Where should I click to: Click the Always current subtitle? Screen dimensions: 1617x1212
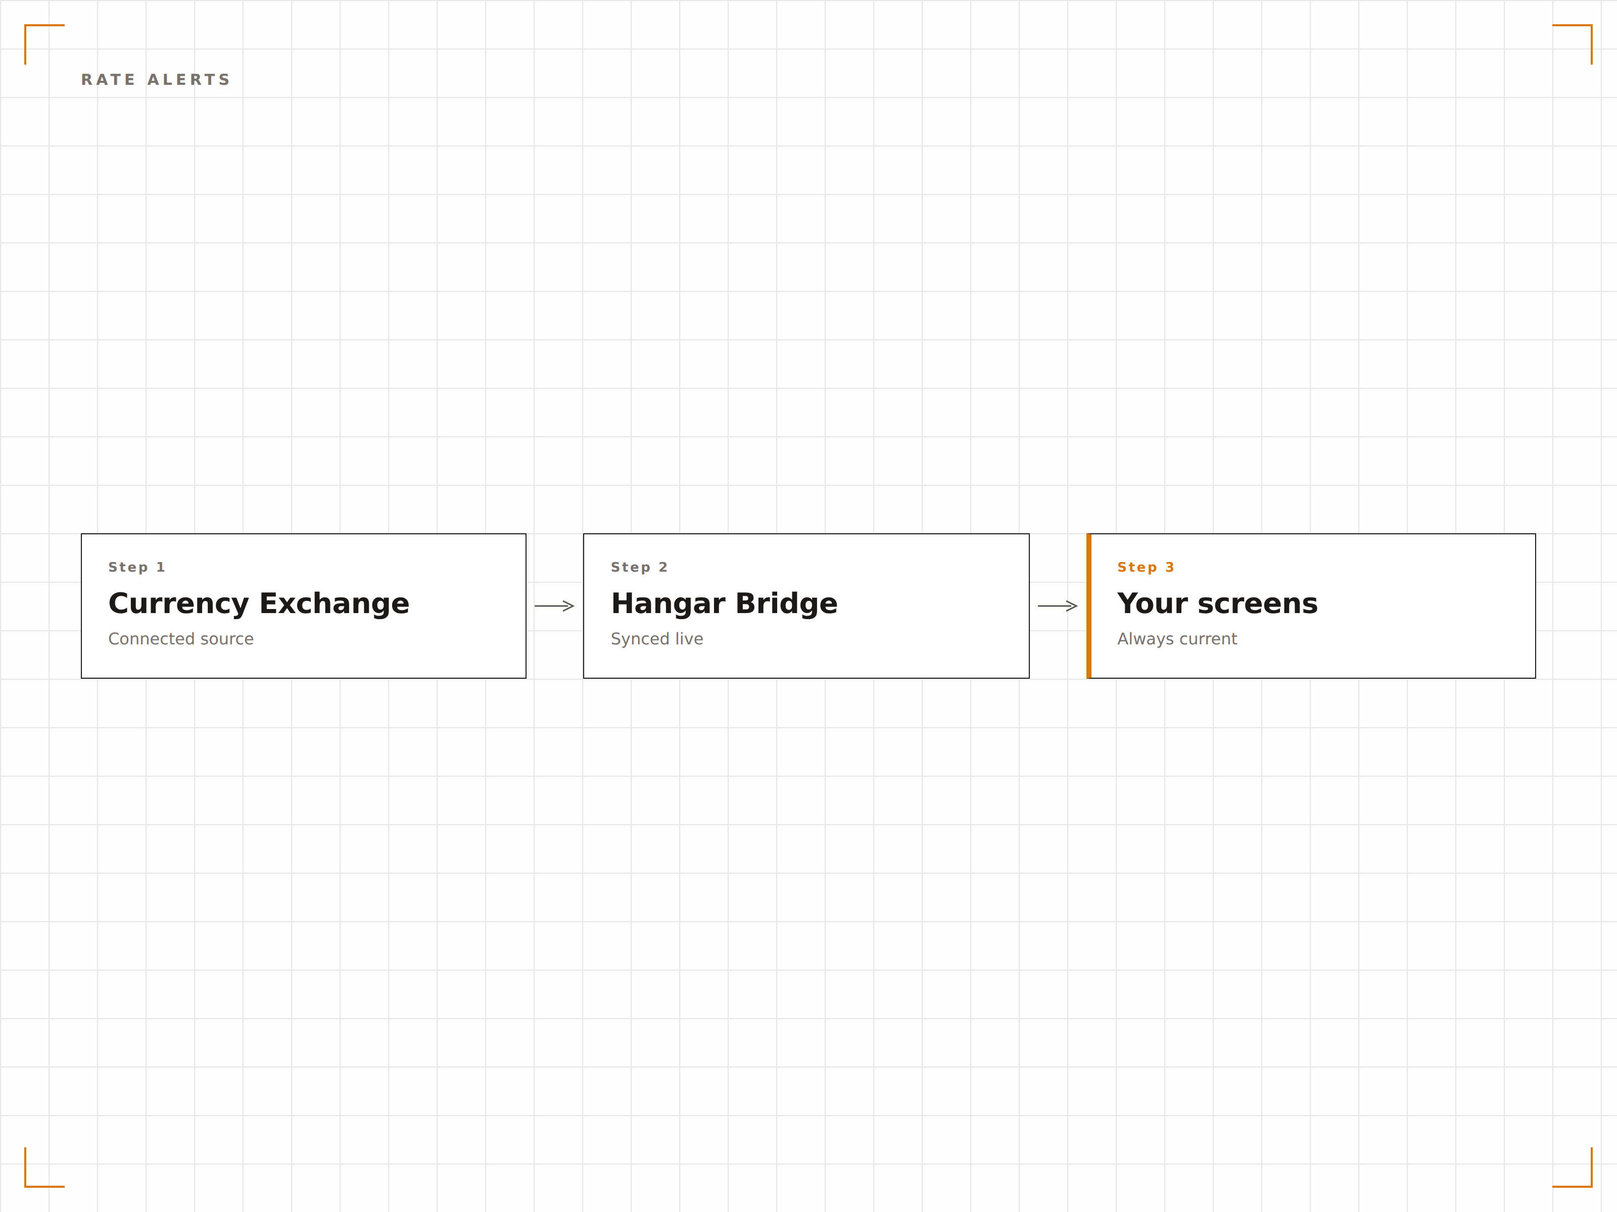(1177, 638)
